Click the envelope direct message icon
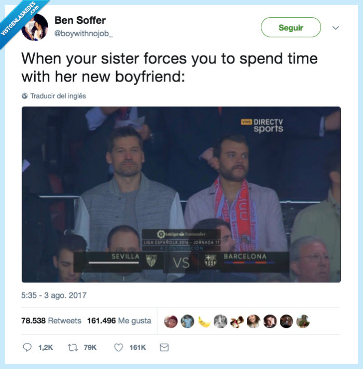 click(164, 347)
